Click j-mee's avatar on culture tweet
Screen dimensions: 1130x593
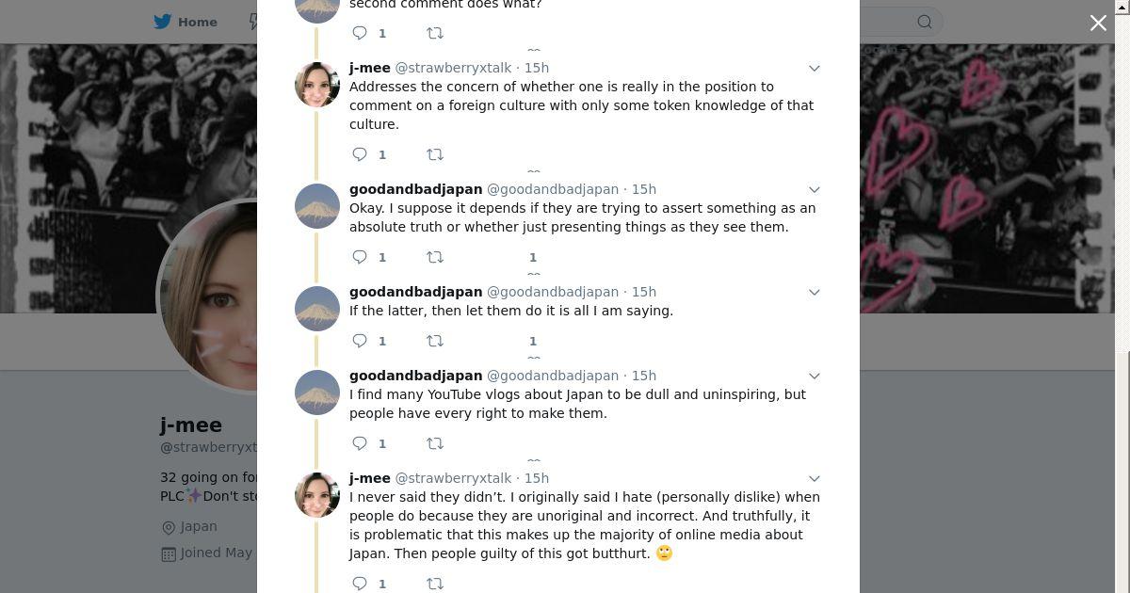tap(317, 85)
